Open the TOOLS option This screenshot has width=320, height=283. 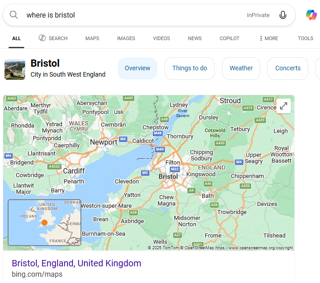[x=305, y=38]
